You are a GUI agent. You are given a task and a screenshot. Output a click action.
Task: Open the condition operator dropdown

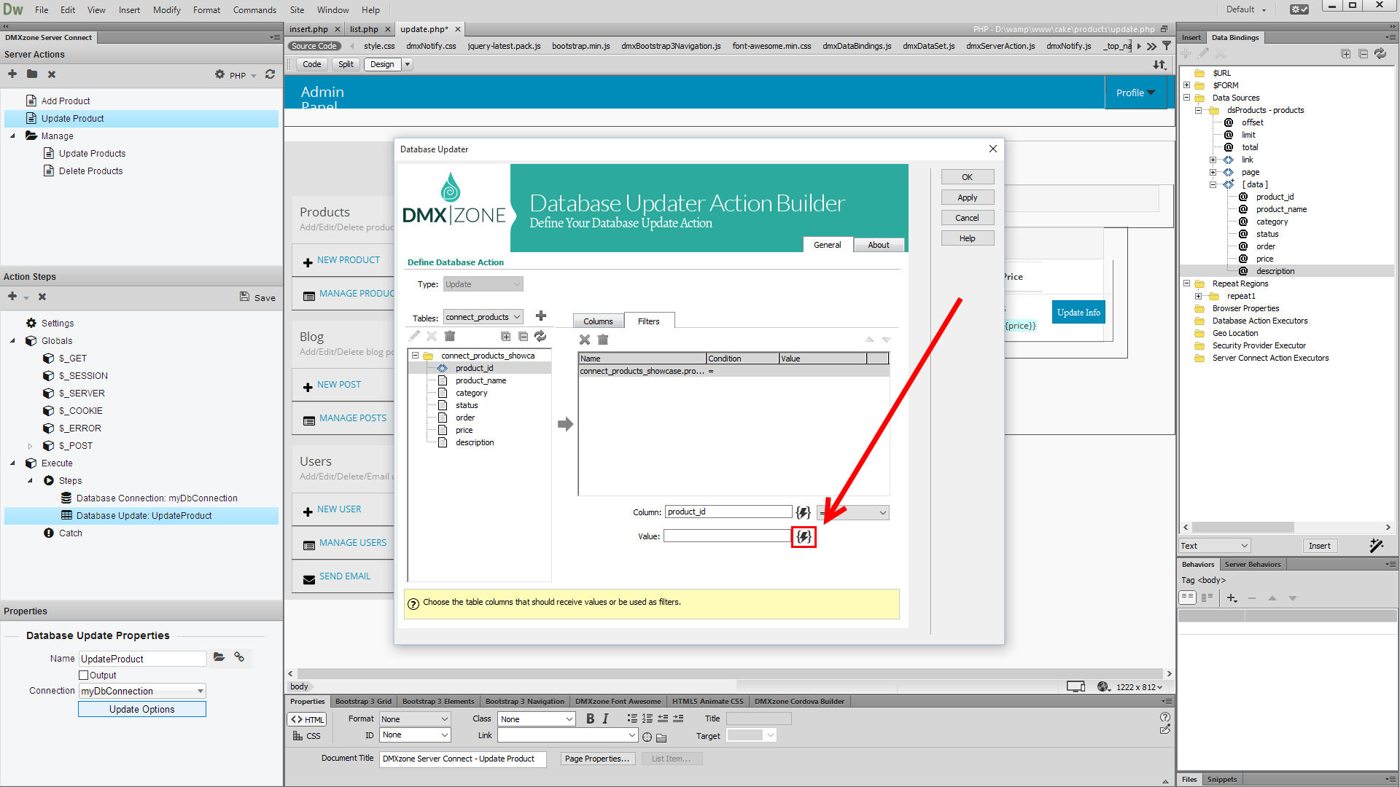[853, 512]
